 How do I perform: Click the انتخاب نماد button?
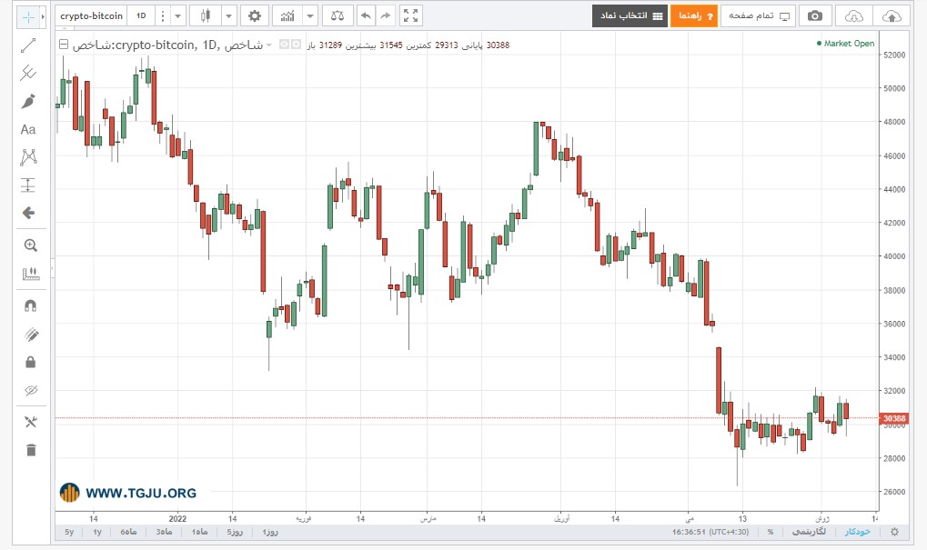tap(630, 16)
